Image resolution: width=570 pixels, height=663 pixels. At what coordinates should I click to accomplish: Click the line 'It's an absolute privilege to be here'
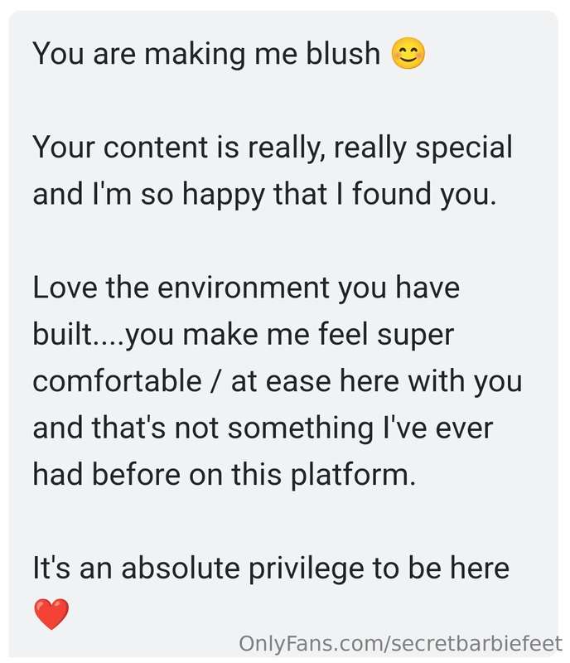tap(271, 568)
